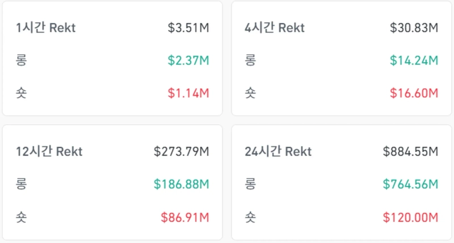
Task: Select the $273.79M twelve-hour total
Action: coord(182,152)
